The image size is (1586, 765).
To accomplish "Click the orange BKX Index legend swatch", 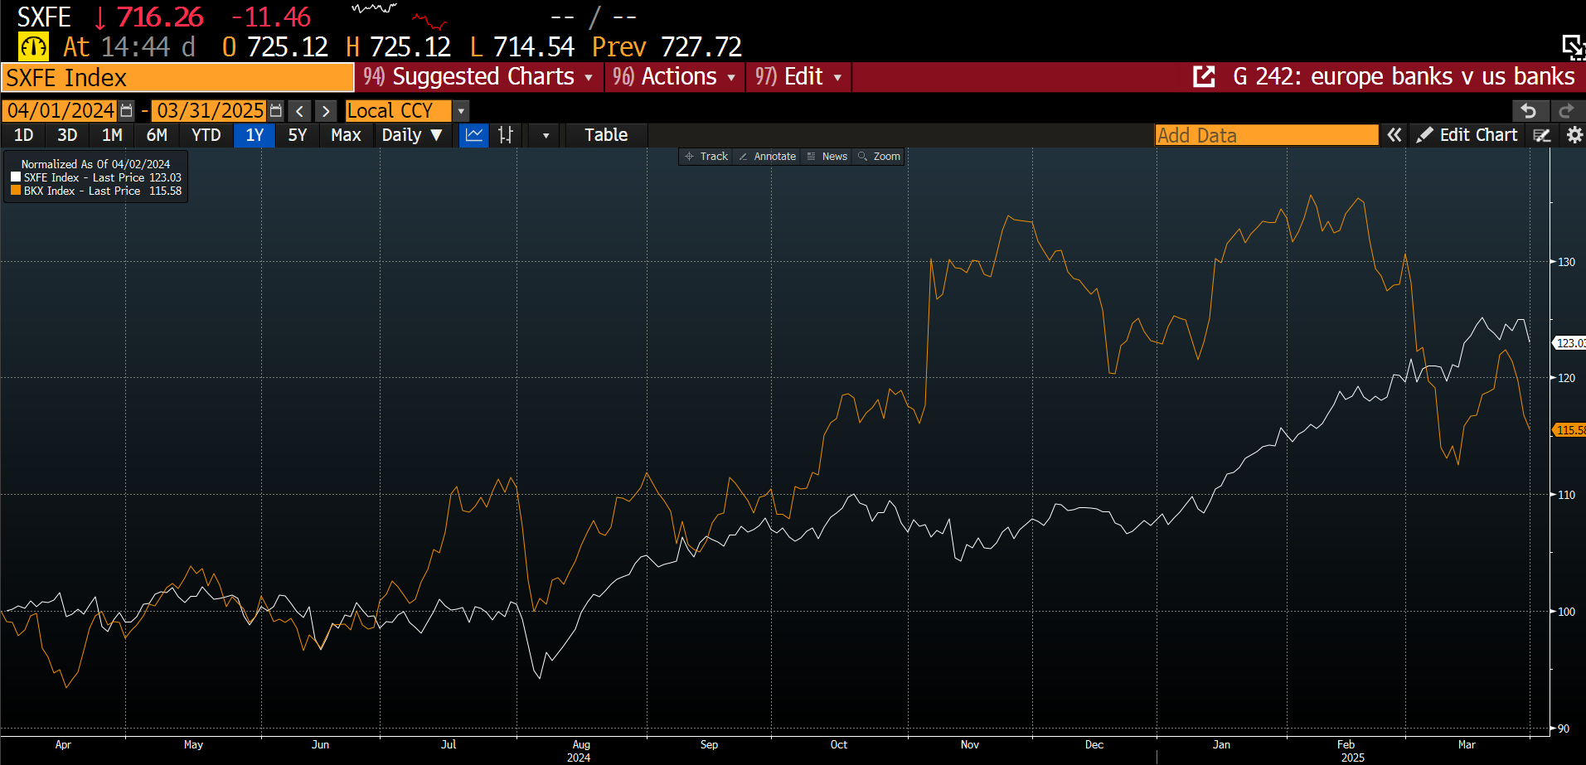I will [16, 191].
